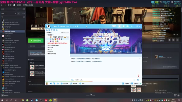Click the star favorite icon in YY header
This screenshot has width=182, height=102.
click(71, 26)
